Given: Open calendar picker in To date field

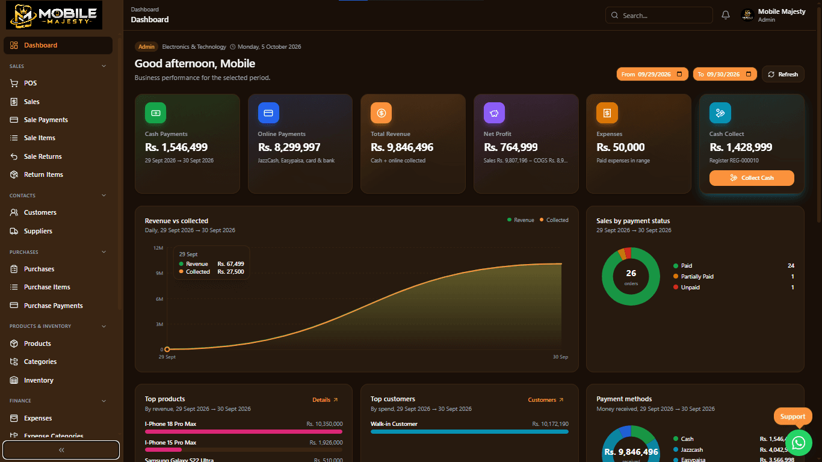Looking at the screenshot, I should (x=749, y=74).
